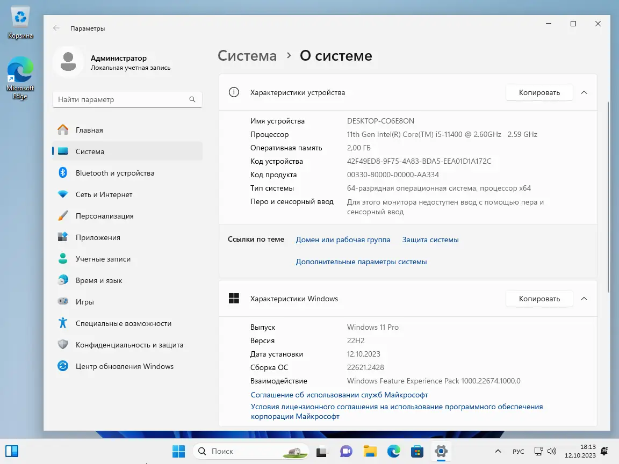Click the Главная home icon
Image resolution: width=619 pixels, height=464 pixels.
coord(63,130)
